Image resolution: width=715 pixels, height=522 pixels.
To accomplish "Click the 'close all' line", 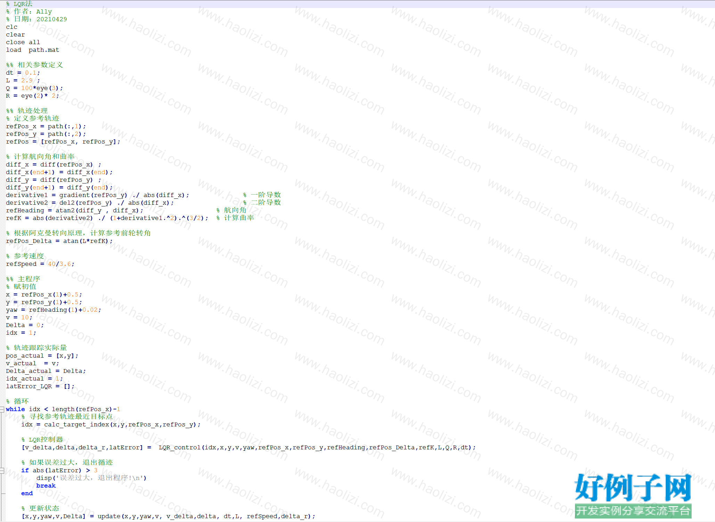I will tap(23, 42).
